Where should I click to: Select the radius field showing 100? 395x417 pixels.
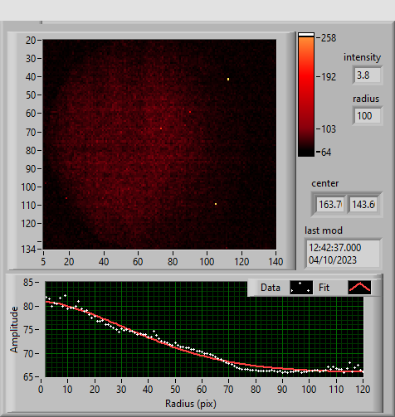pyautogui.click(x=368, y=116)
